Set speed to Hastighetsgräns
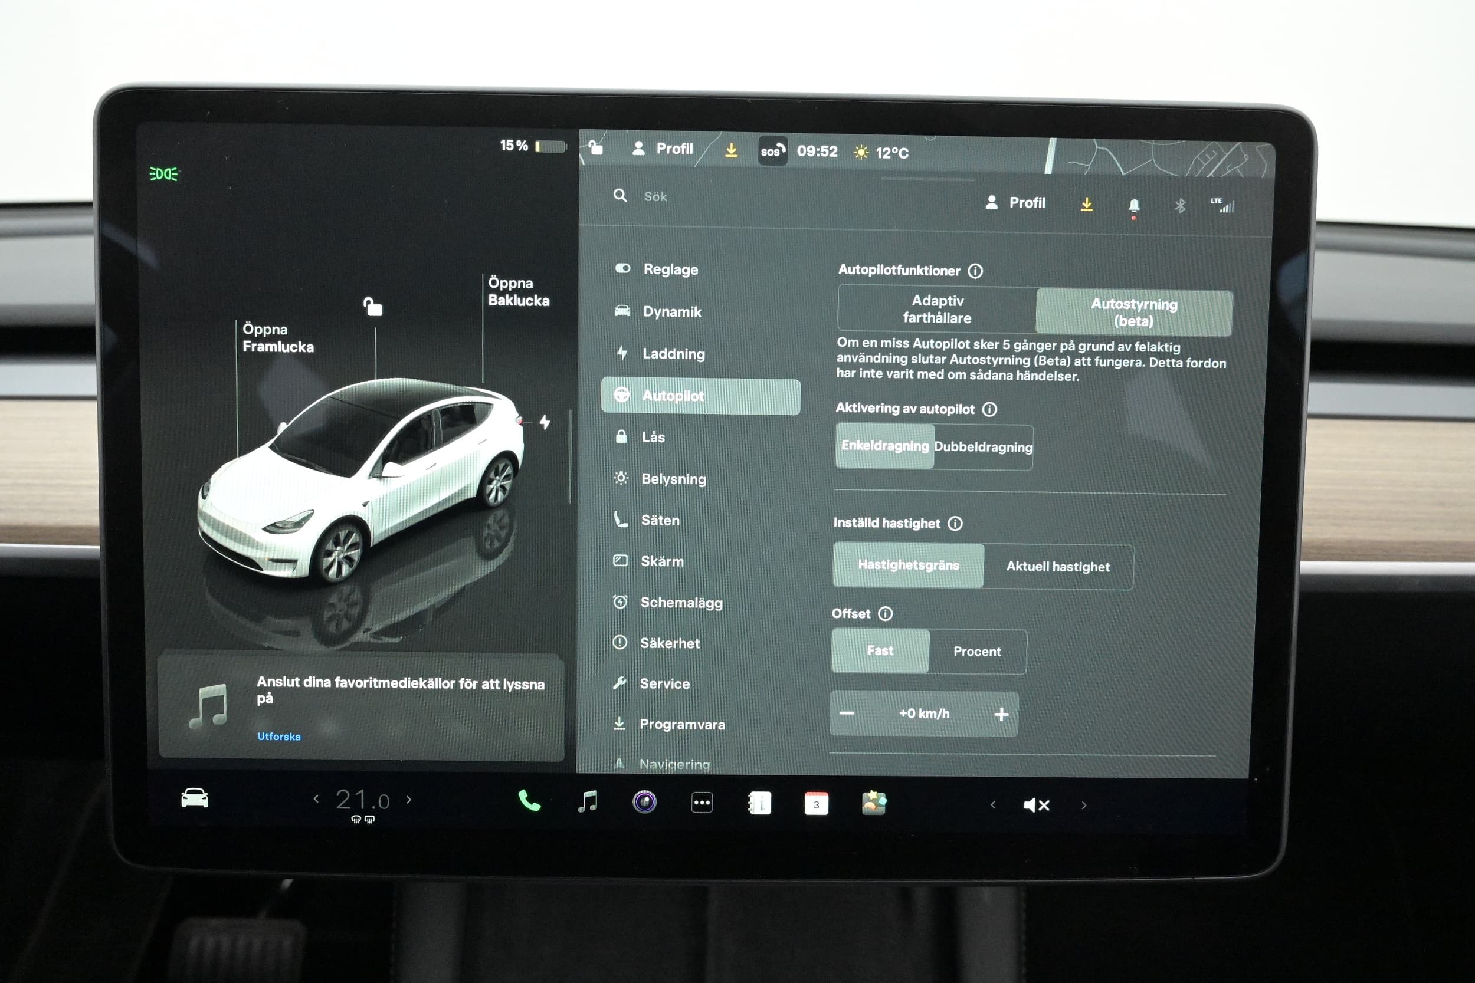 tap(908, 565)
